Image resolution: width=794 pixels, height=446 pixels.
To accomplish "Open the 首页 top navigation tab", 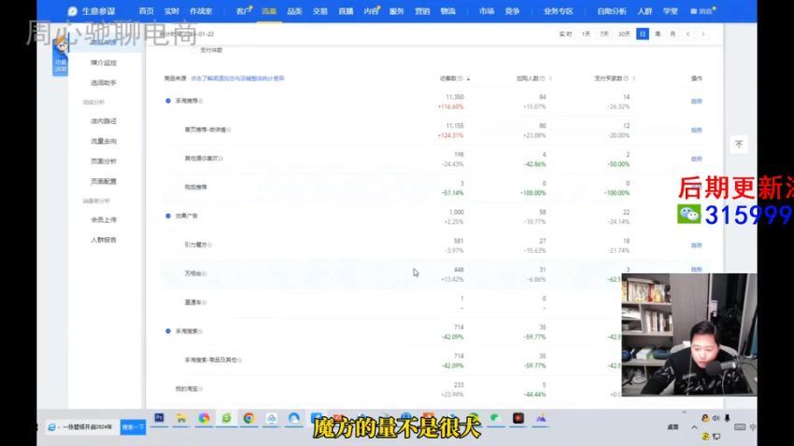I will 147,11.
